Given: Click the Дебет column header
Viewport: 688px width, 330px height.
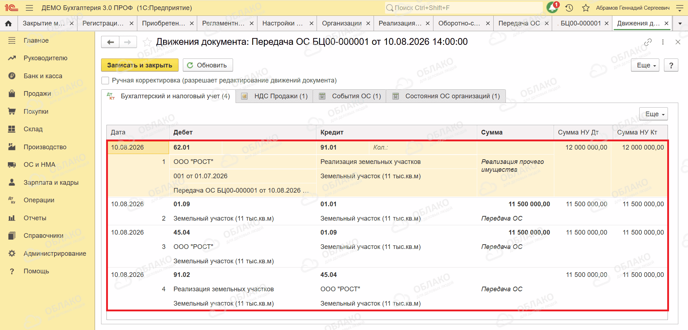Looking at the screenshot, I should click(242, 132).
